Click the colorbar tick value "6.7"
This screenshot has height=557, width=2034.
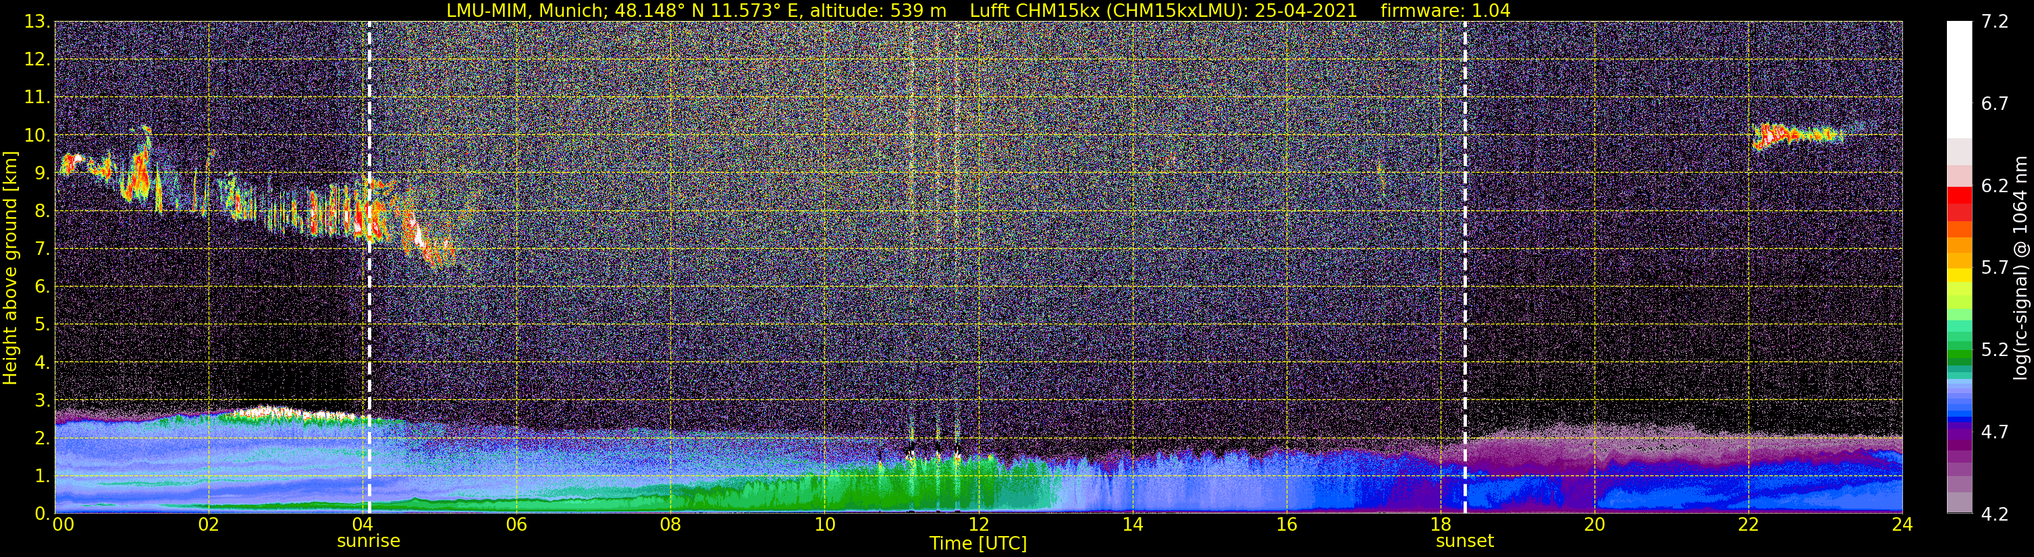click(x=1995, y=104)
